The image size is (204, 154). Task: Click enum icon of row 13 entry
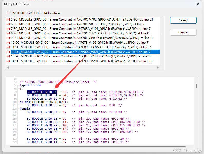point(8,56)
